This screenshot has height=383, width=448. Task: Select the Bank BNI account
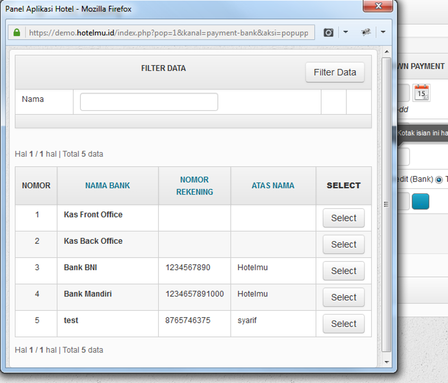click(x=343, y=271)
